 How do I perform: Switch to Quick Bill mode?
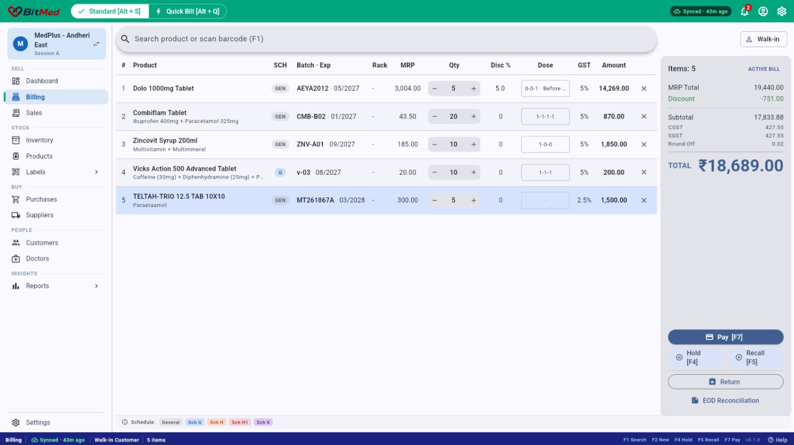(188, 11)
